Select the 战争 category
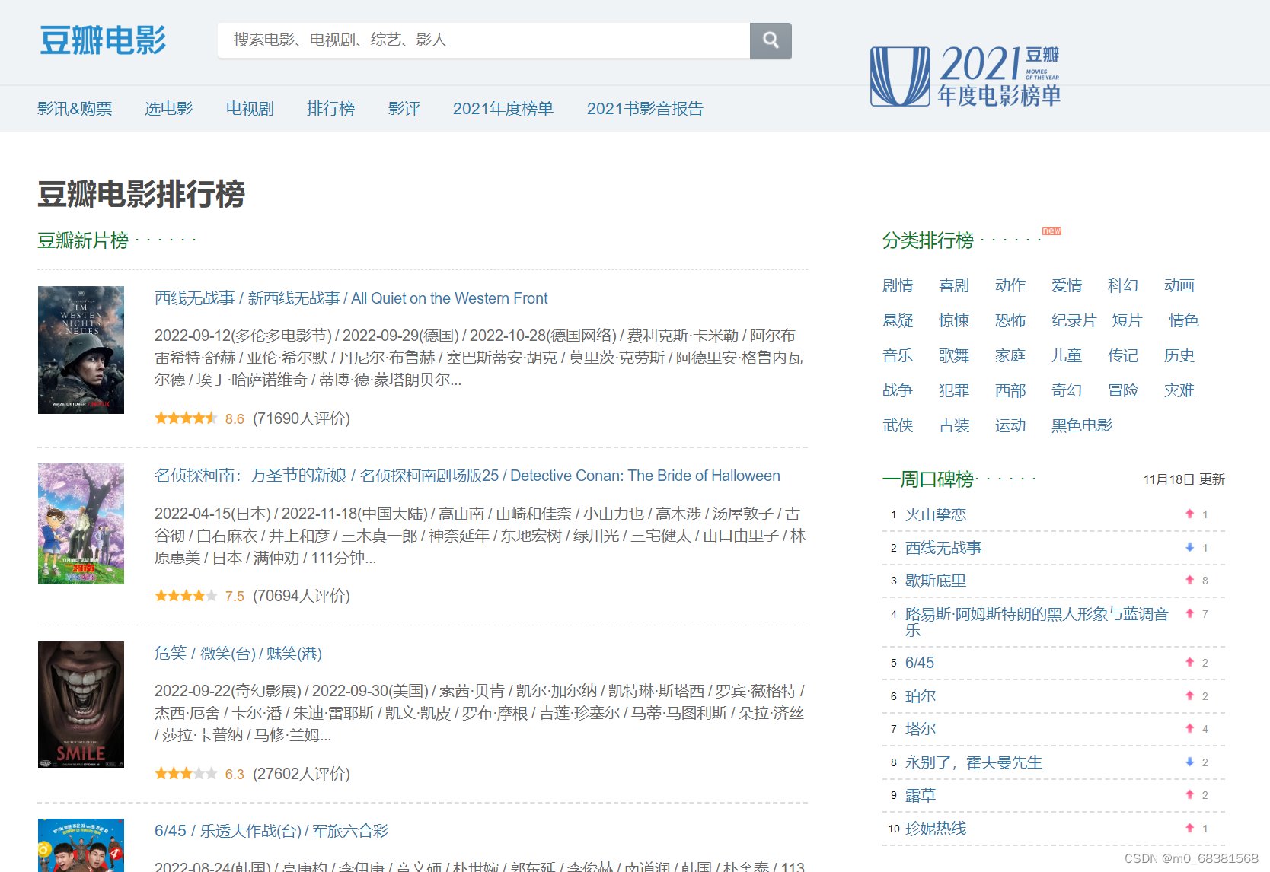Image resolution: width=1270 pixels, height=872 pixels. point(898,390)
